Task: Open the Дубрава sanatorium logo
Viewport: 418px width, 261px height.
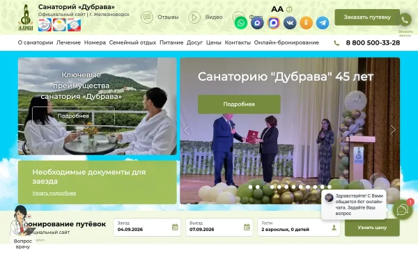Action: 26,17
